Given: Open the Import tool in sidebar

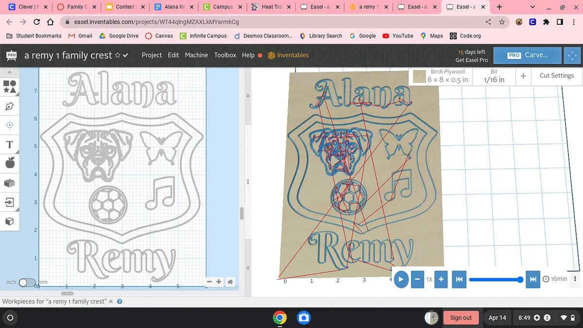Looking at the screenshot, I should (10, 202).
